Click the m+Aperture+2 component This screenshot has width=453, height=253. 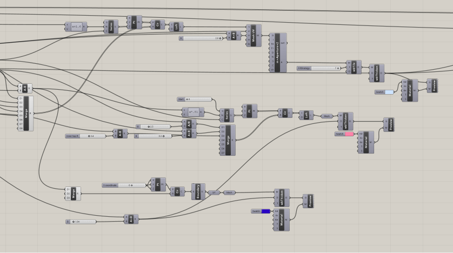coord(277,52)
